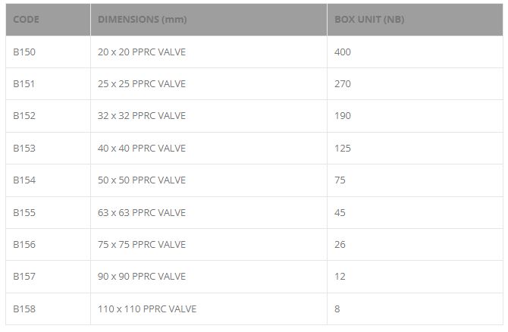Click box unit value 125

pyautogui.click(x=343, y=148)
